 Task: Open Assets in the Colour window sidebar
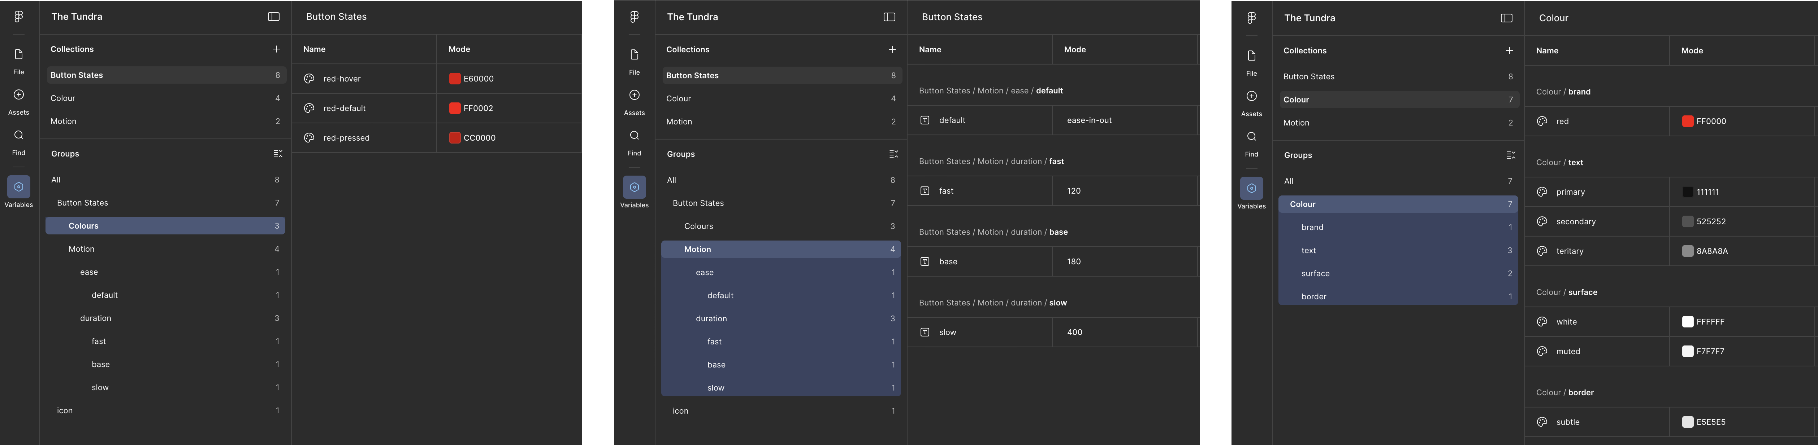1251,97
